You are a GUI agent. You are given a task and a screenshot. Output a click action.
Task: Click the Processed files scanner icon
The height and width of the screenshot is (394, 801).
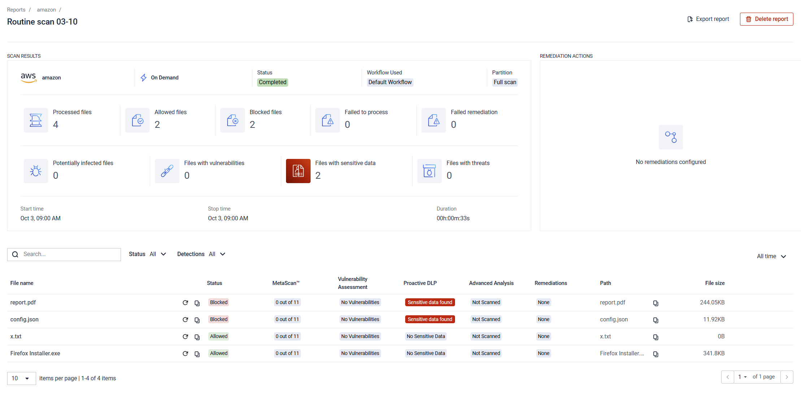[36, 120]
